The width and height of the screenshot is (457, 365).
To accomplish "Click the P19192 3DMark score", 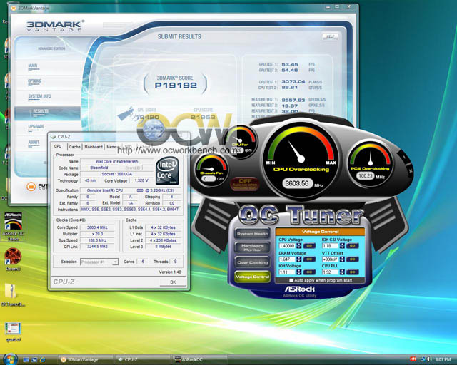I will tap(176, 86).
